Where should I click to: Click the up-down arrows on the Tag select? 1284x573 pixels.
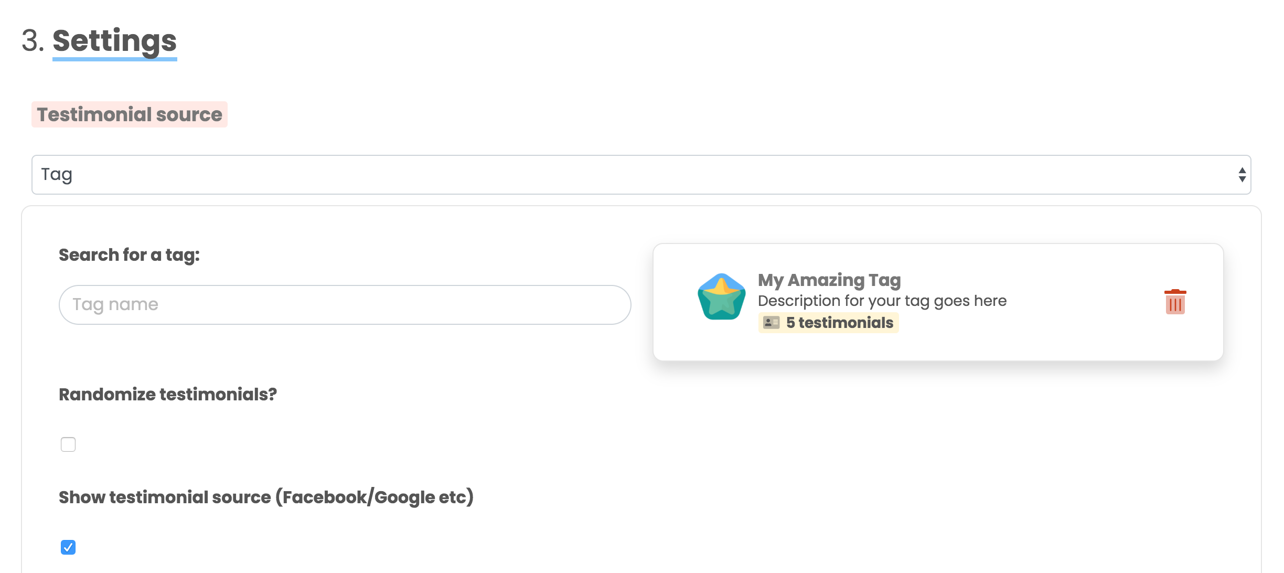pyautogui.click(x=1242, y=175)
